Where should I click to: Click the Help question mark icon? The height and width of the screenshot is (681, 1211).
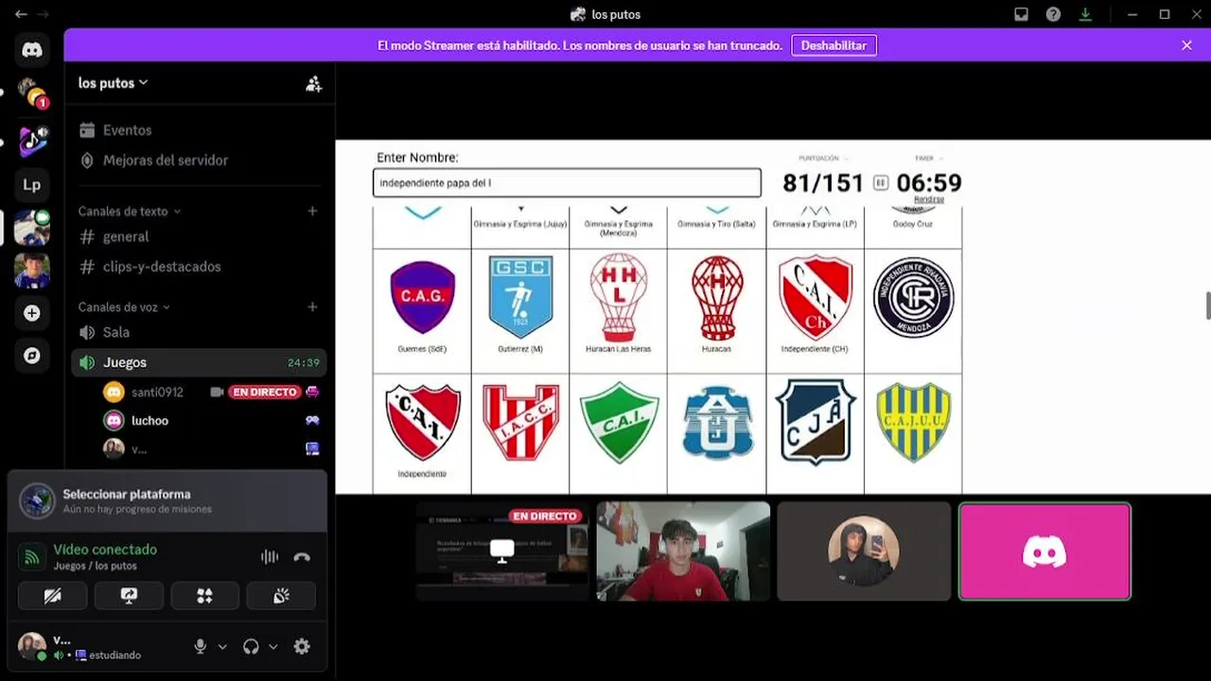(1053, 14)
